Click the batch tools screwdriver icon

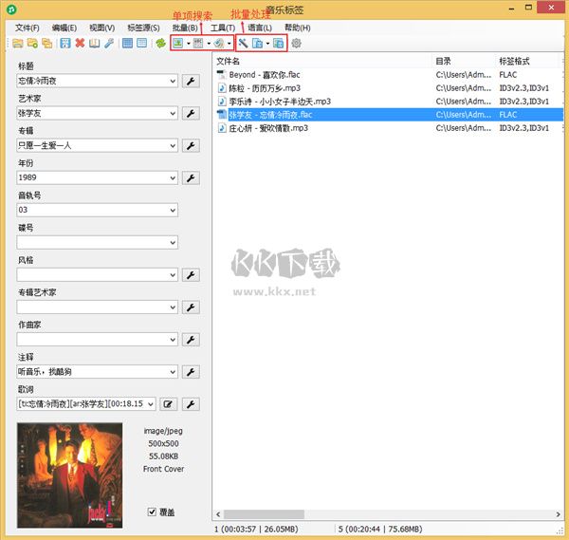pos(243,44)
